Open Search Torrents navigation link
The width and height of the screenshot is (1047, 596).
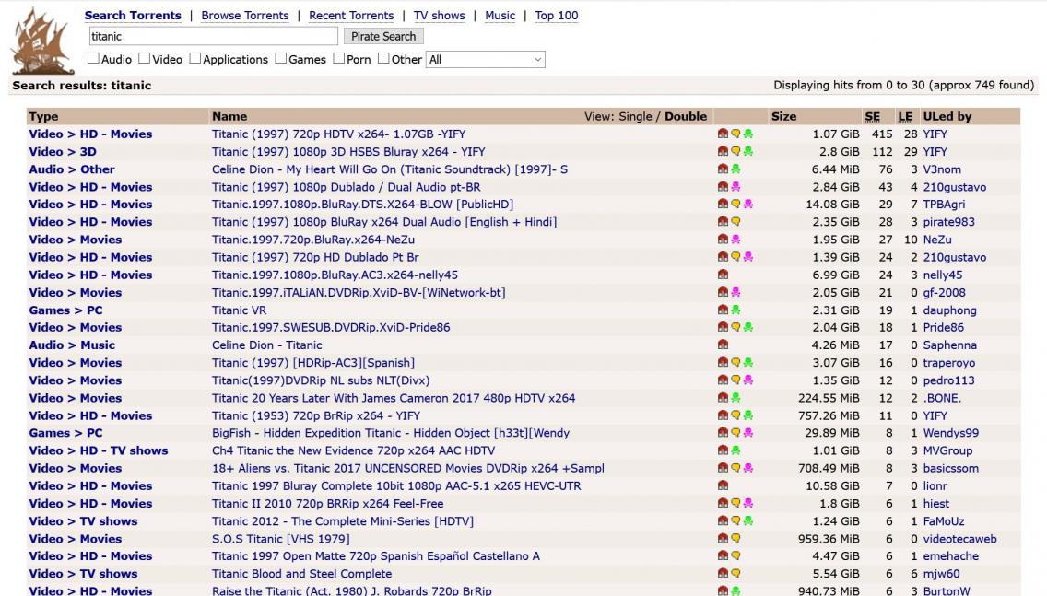click(x=133, y=16)
